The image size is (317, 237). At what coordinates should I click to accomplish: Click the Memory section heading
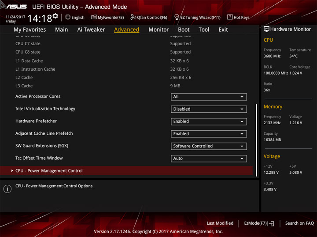(273, 107)
